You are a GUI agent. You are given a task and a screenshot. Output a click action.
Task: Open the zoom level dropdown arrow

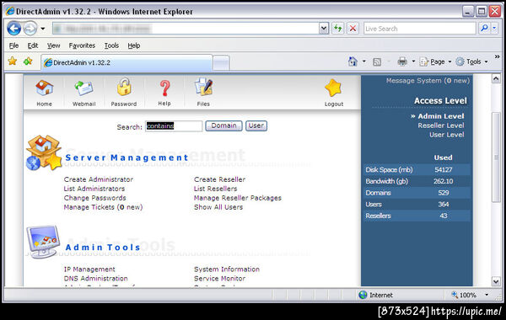coord(487,295)
